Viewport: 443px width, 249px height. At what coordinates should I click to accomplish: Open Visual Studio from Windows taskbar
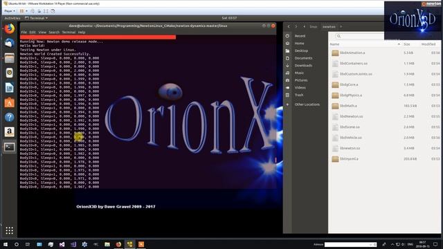[x=62, y=244]
